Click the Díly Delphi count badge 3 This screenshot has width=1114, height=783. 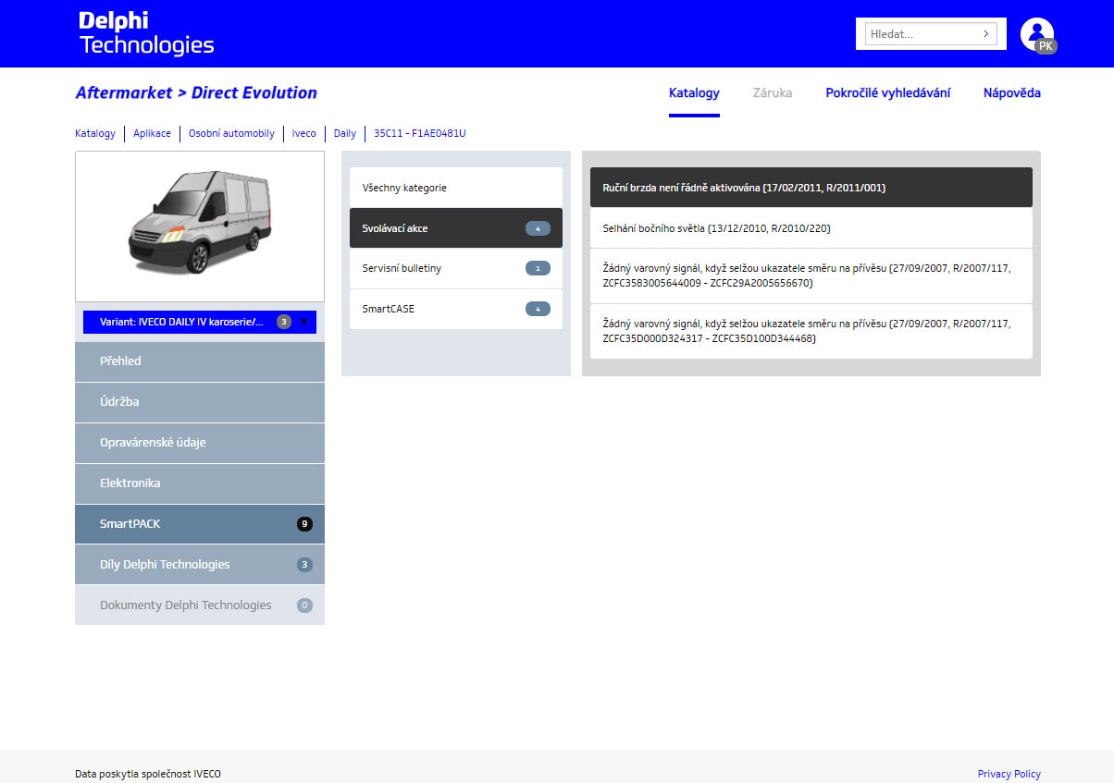pos(304,565)
